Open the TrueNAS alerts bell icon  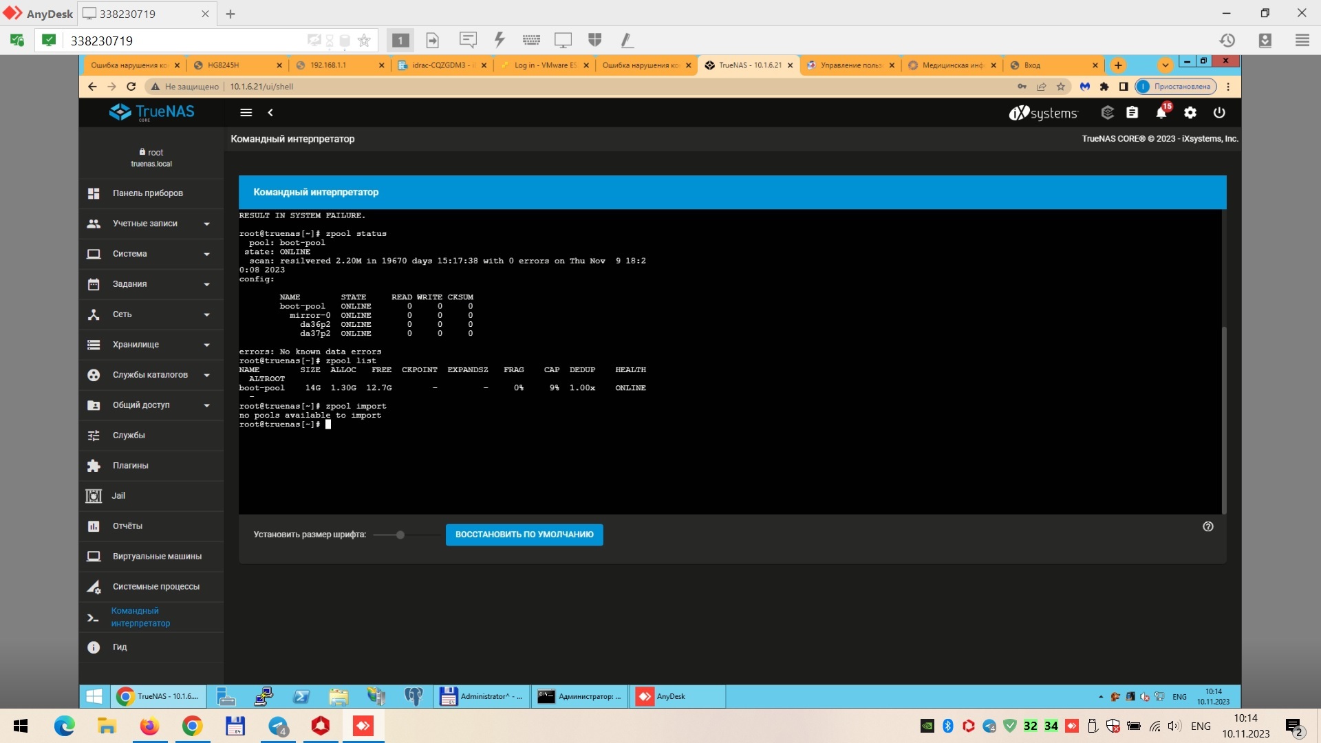pos(1161,113)
